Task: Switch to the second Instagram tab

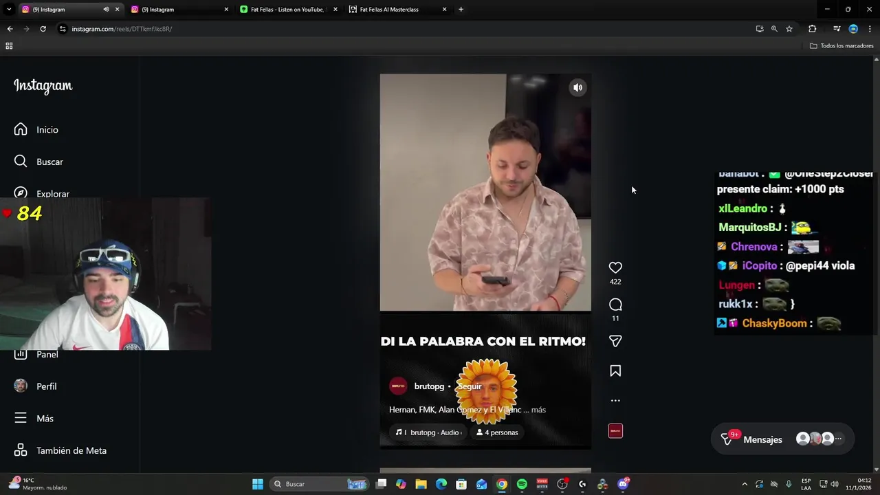Action: tap(179, 10)
